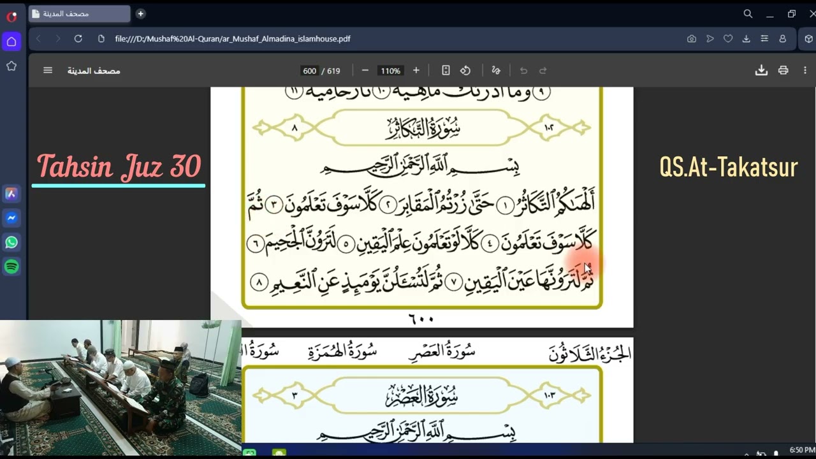Search tabs with the magnifier icon

[x=748, y=13]
